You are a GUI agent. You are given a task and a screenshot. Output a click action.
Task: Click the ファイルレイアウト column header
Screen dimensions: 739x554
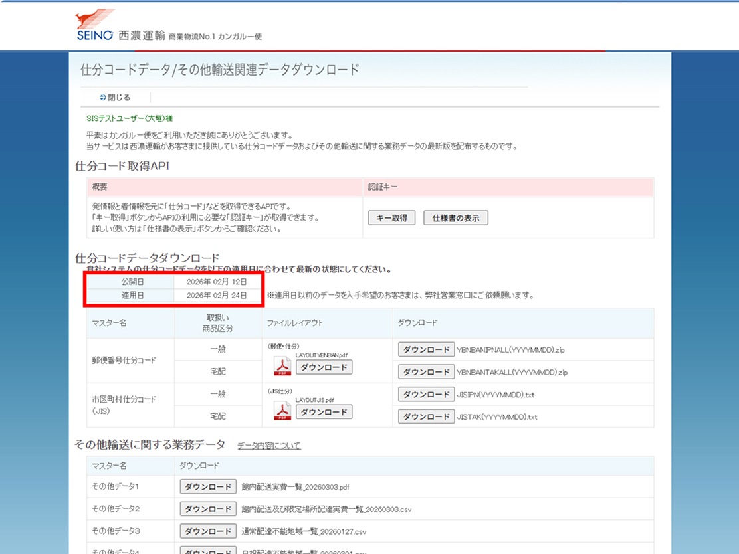pyautogui.click(x=295, y=323)
